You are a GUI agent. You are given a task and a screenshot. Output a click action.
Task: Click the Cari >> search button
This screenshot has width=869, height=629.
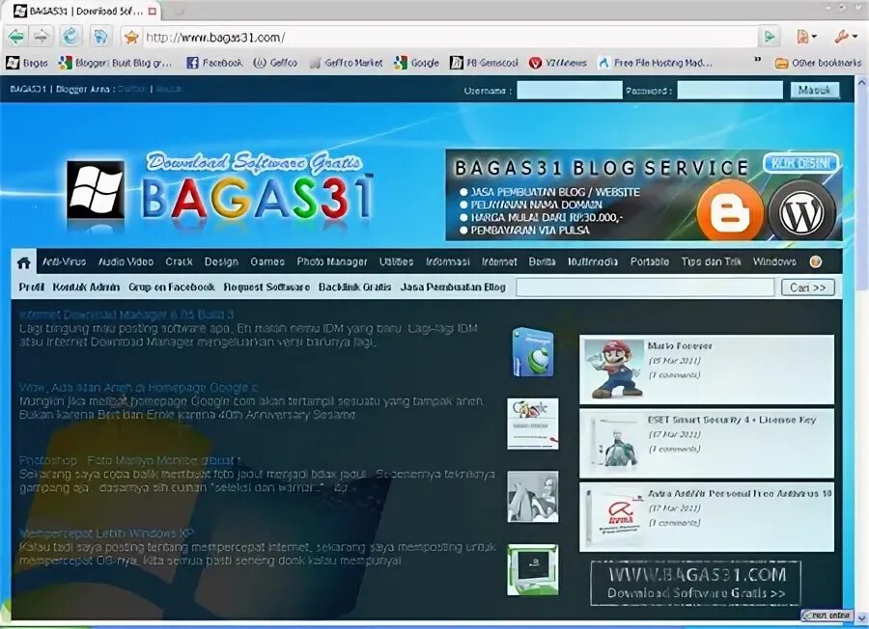click(808, 287)
